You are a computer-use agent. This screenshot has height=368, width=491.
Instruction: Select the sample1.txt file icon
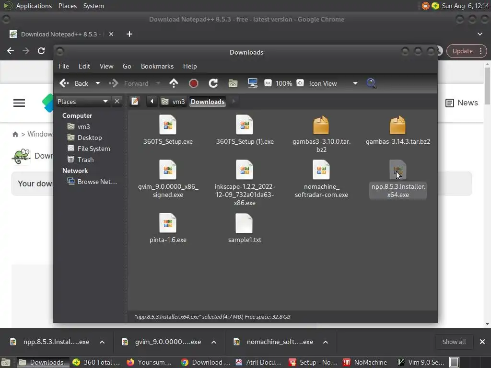click(244, 223)
